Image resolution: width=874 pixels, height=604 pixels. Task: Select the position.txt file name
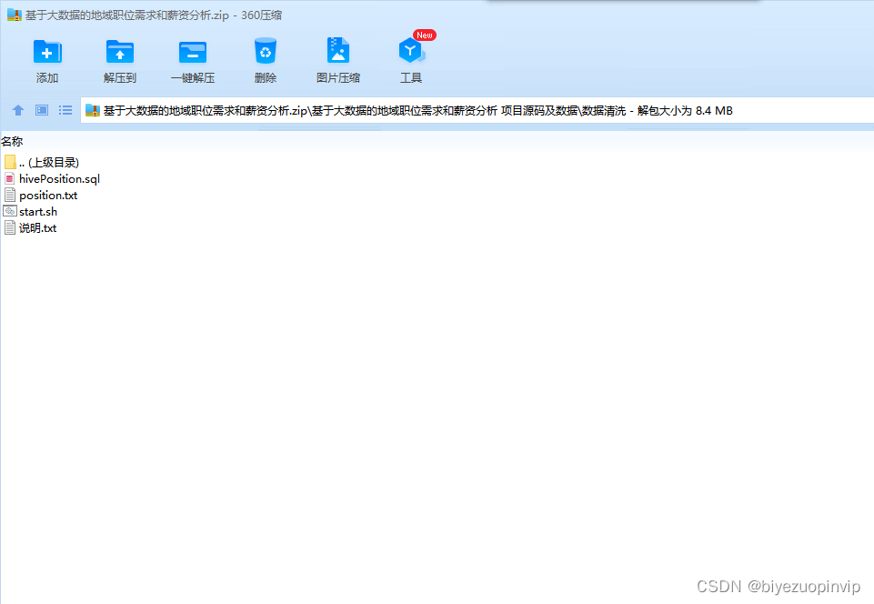(x=48, y=196)
